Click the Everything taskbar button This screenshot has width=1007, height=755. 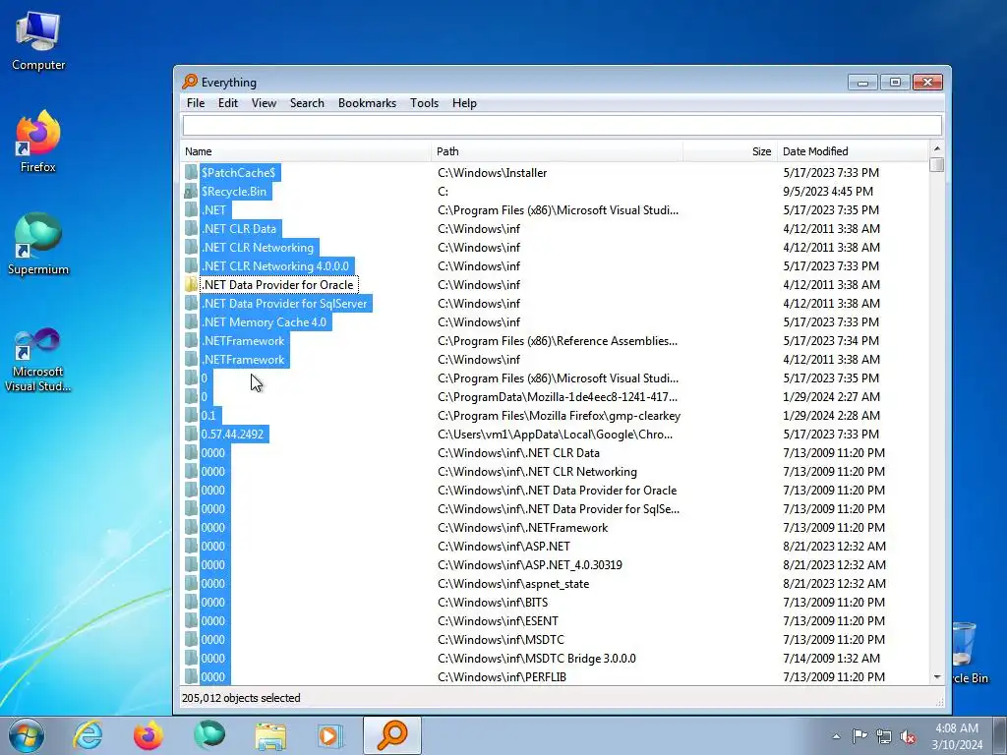(x=392, y=735)
